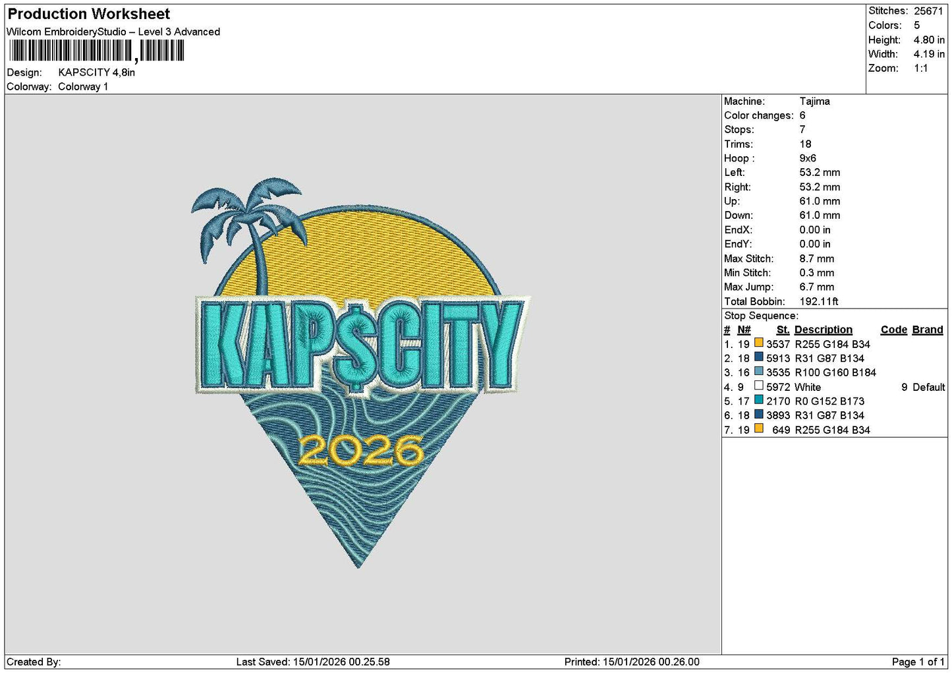
Task: Click the light blue swatch beside 3535
Action: click(759, 372)
